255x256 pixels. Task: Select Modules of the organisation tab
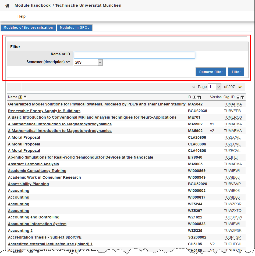28,28
